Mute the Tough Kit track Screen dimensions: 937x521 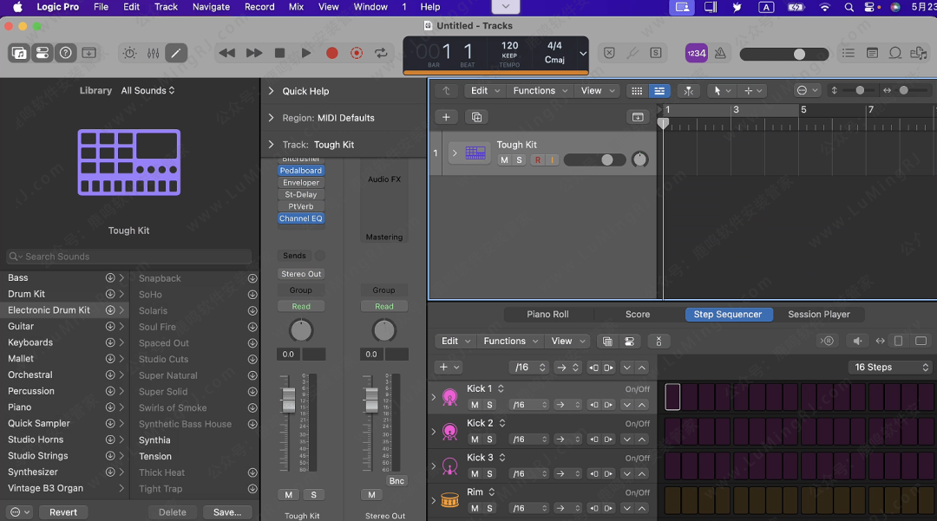coord(504,160)
